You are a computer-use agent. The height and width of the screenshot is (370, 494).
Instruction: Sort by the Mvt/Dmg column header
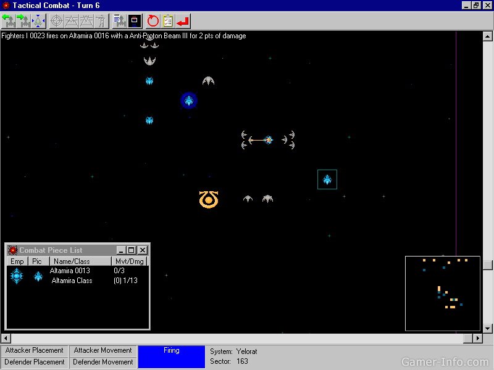(x=130, y=261)
